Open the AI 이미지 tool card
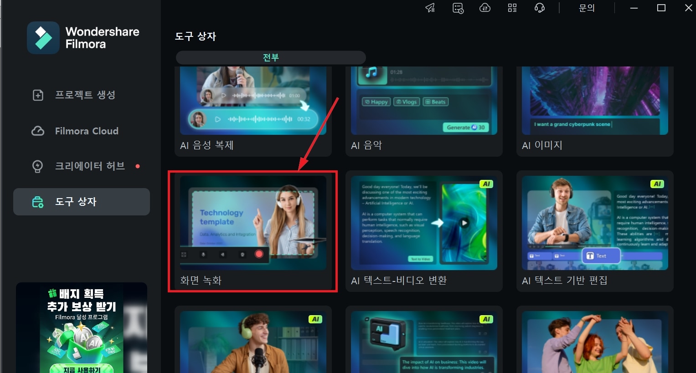Viewport: 696px width, 373px height. click(x=595, y=112)
